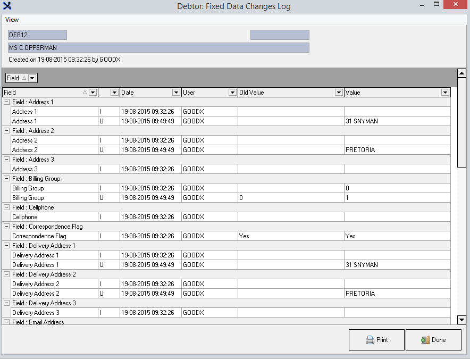470x359 pixels.
Task: Collapse the Field : Cellphone group
Action: [x=6, y=207]
